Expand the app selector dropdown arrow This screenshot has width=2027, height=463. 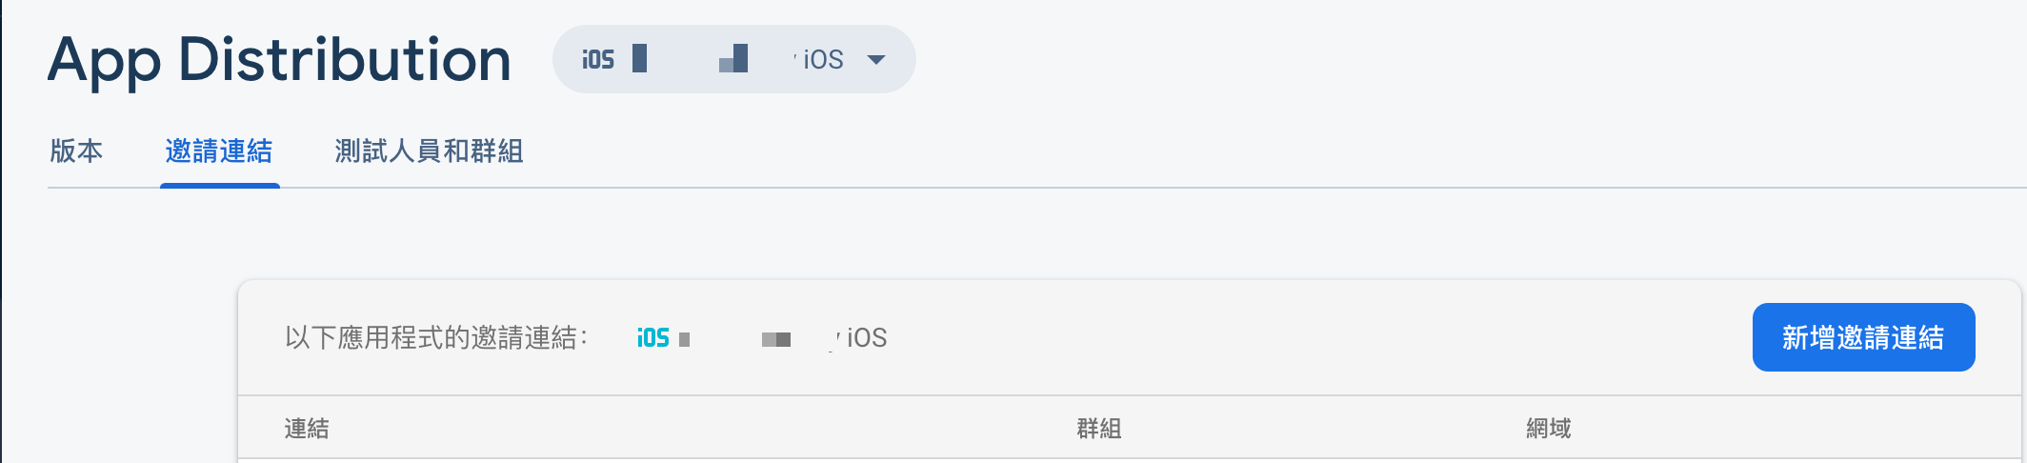click(876, 60)
